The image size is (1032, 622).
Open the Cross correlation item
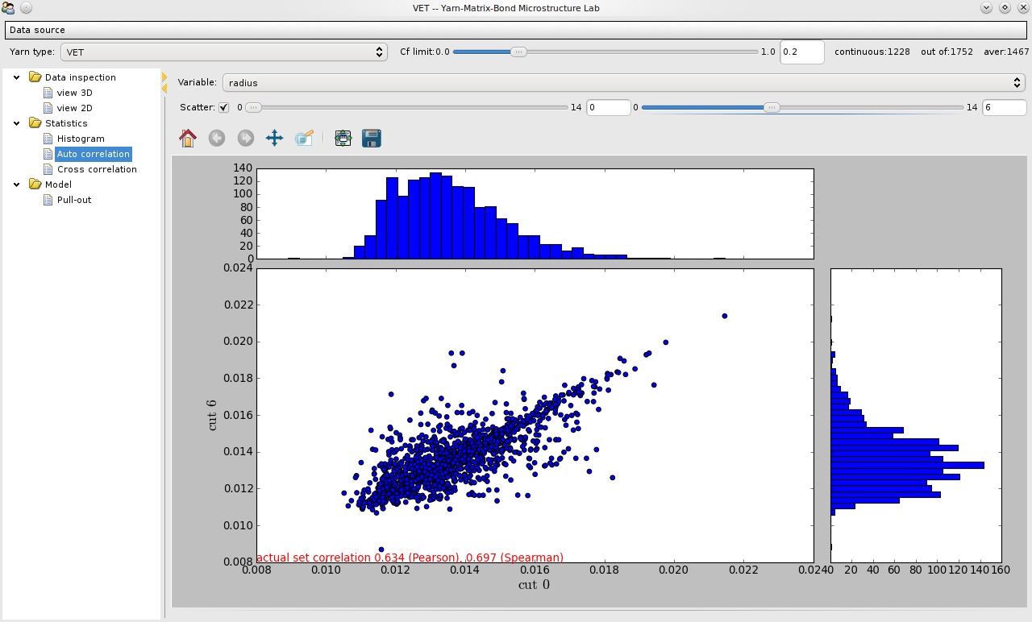coord(97,169)
